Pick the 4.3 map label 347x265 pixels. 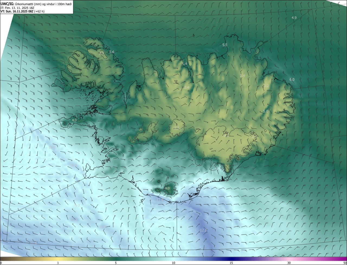click(x=74, y=120)
